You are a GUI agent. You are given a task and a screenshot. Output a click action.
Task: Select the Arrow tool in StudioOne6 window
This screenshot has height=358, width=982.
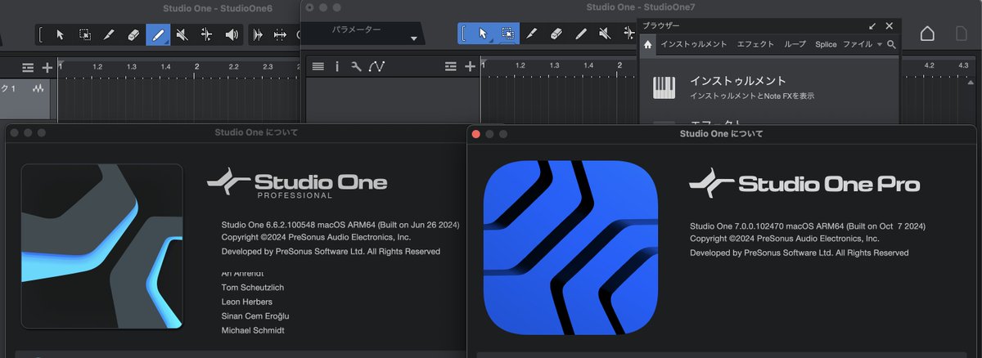point(60,34)
